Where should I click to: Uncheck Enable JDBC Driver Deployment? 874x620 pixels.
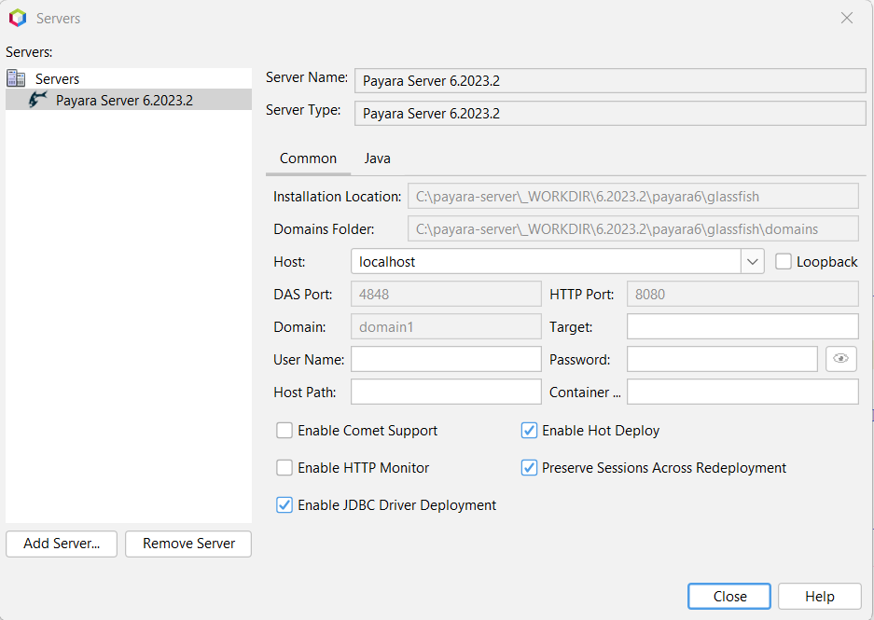tap(284, 505)
